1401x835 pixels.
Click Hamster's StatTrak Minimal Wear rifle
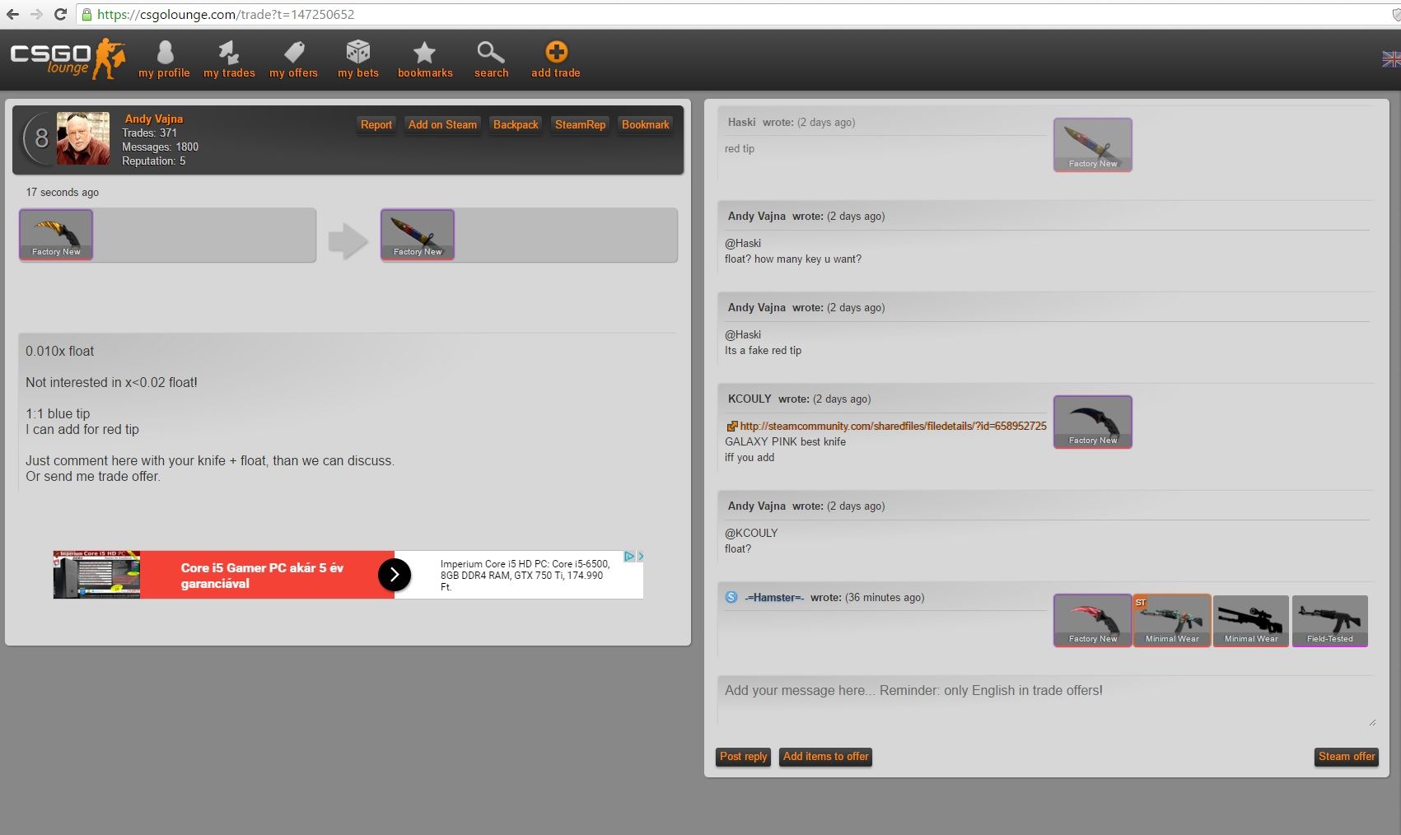coord(1172,620)
